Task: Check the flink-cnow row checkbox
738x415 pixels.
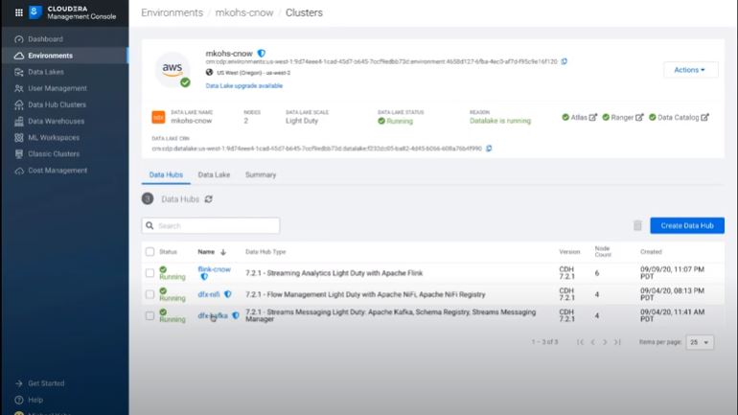Action: pyautogui.click(x=150, y=273)
